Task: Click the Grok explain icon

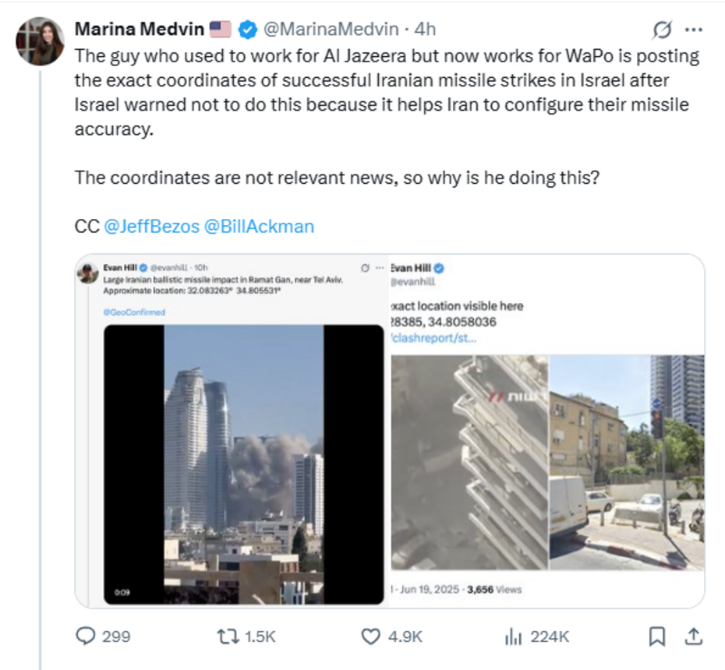Action: (662, 30)
